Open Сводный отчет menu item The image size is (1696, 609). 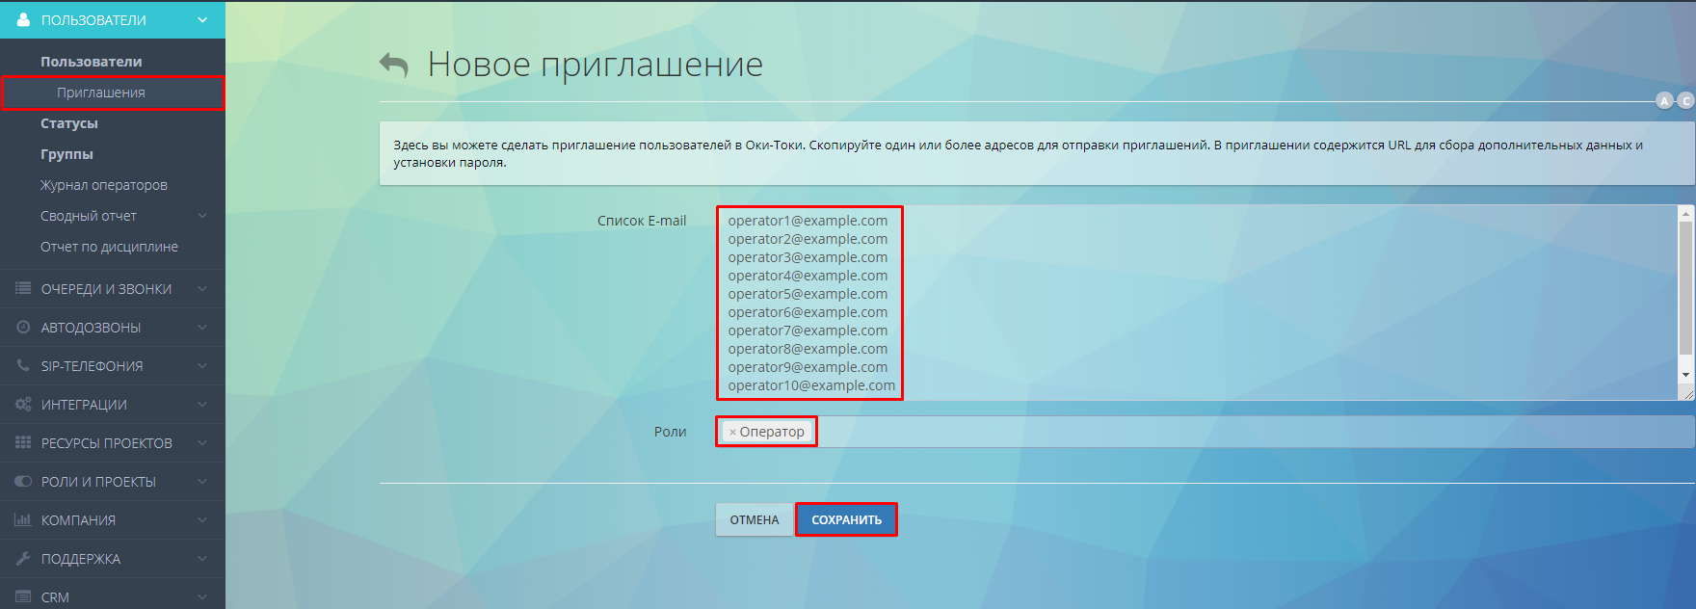89,216
